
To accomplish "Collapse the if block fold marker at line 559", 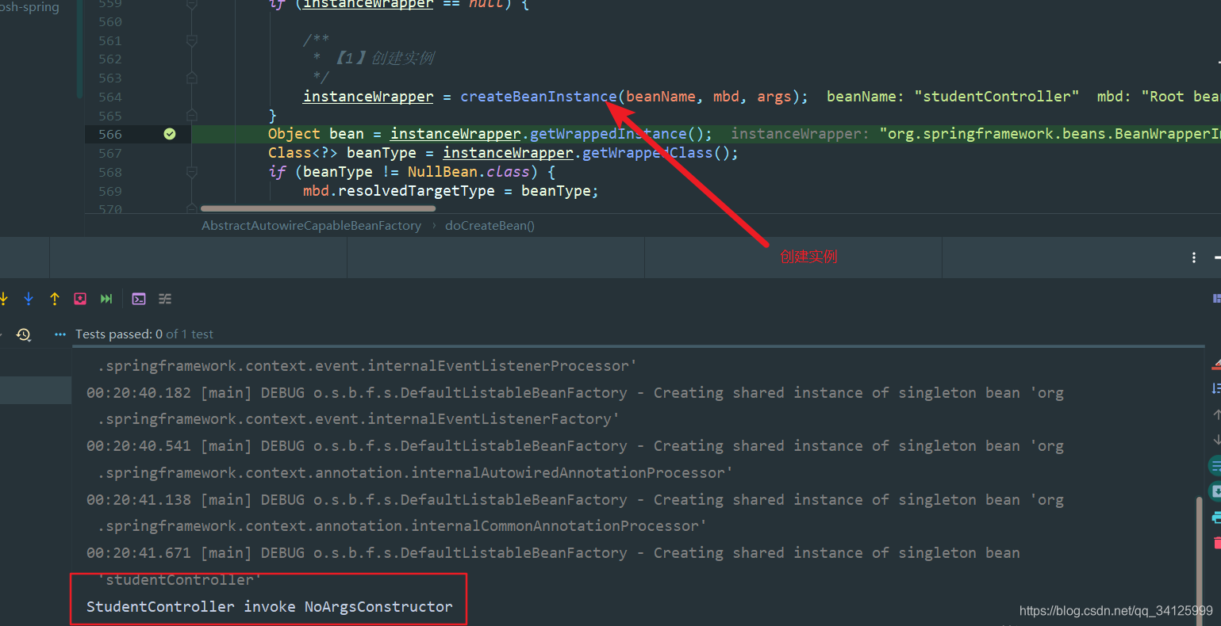I will 191,5.
